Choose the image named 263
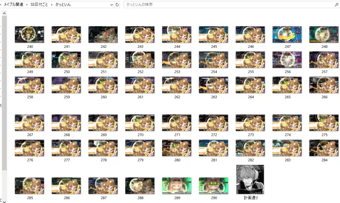Screen dimensions: 340x203 pyautogui.click(x=213, y=85)
